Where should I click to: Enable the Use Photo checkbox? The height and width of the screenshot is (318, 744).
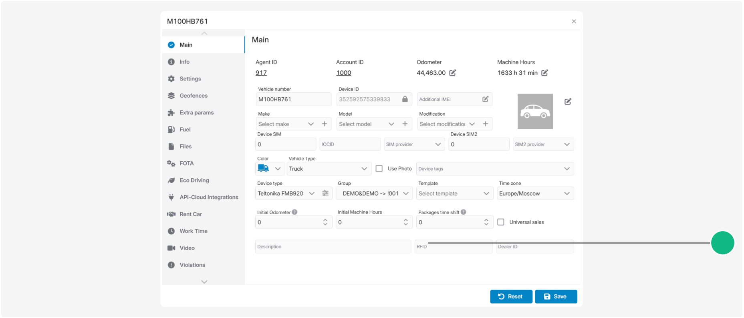(379, 169)
